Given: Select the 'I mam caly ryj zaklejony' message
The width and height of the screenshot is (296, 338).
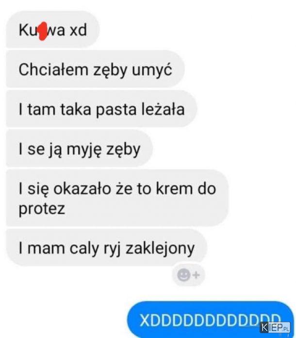Looking at the screenshot, I should pyautogui.click(x=107, y=247).
